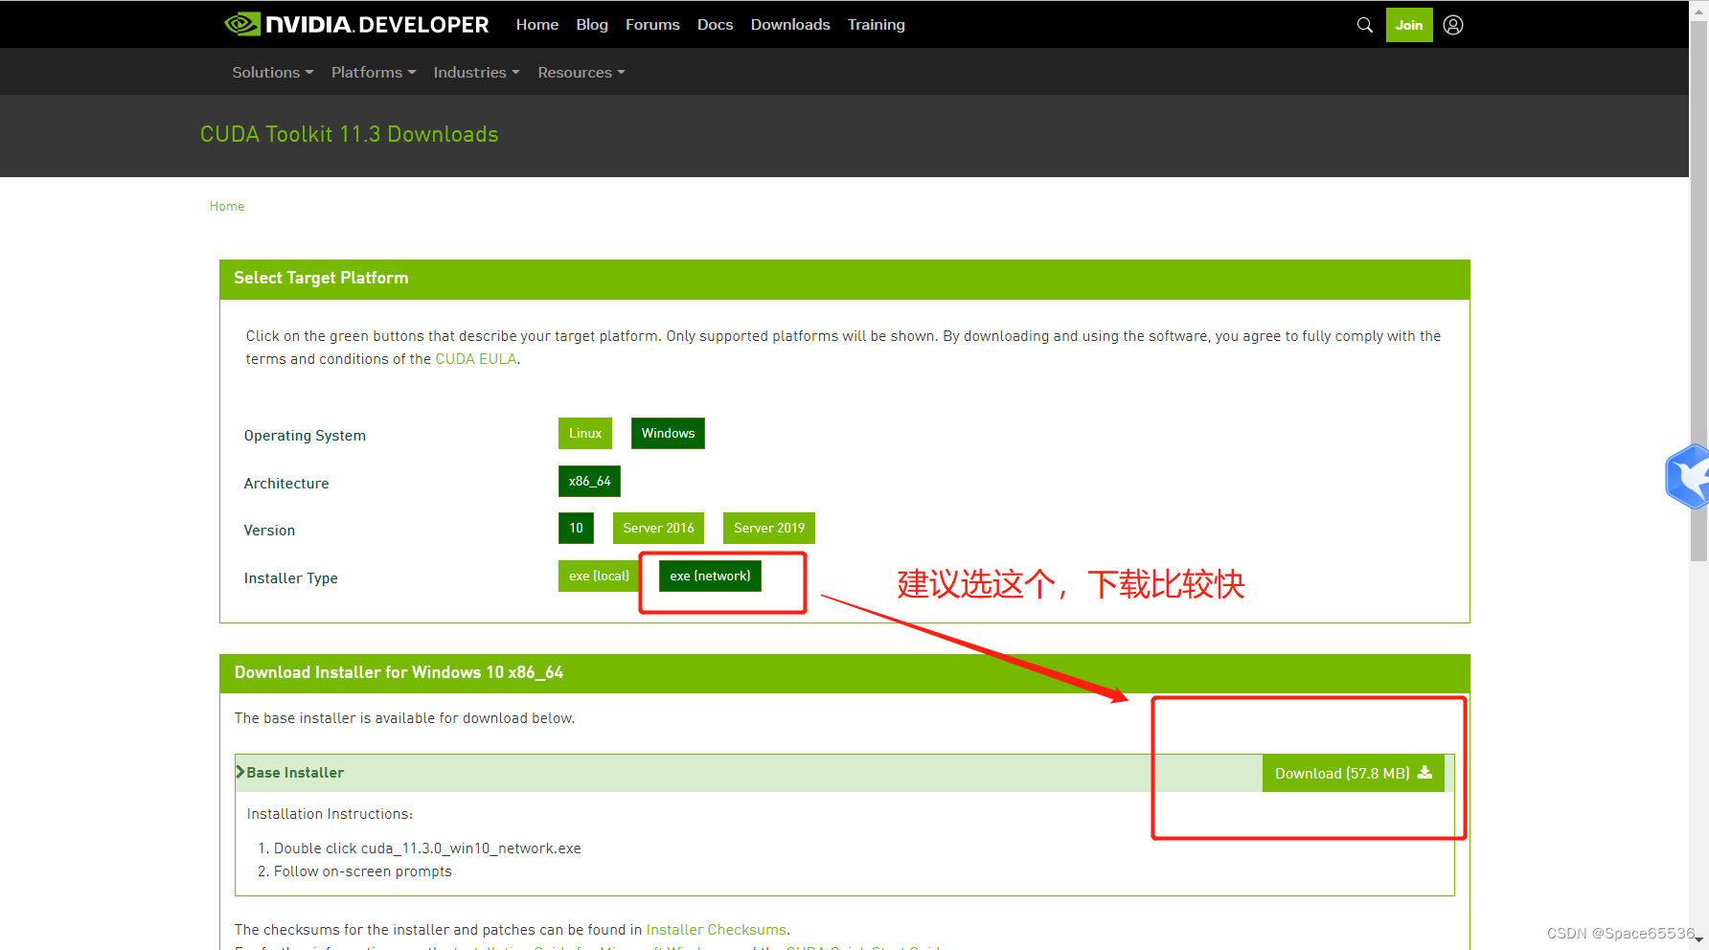This screenshot has width=1709, height=950.
Task: Open the search magnifier icon
Action: 1365,25
